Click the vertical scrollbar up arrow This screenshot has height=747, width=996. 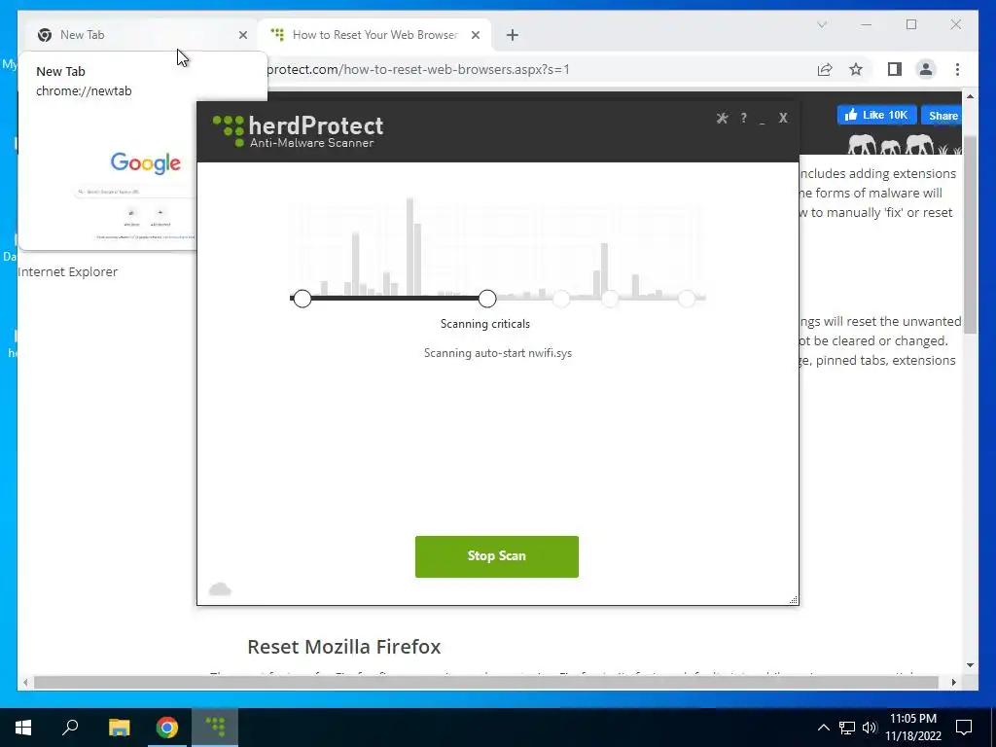click(970, 96)
